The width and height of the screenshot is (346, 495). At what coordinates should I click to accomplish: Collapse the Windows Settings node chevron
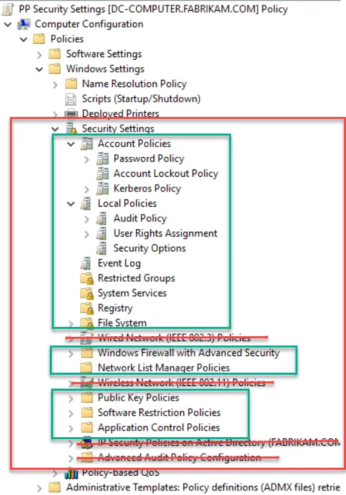tap(39, 69)
